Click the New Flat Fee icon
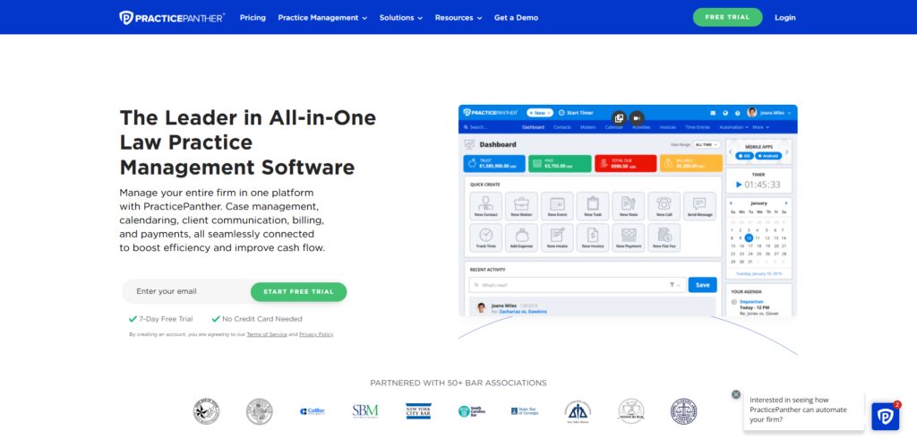Image resolution: width=917 pixels, height=448 pixels. (x=664, y=237)
